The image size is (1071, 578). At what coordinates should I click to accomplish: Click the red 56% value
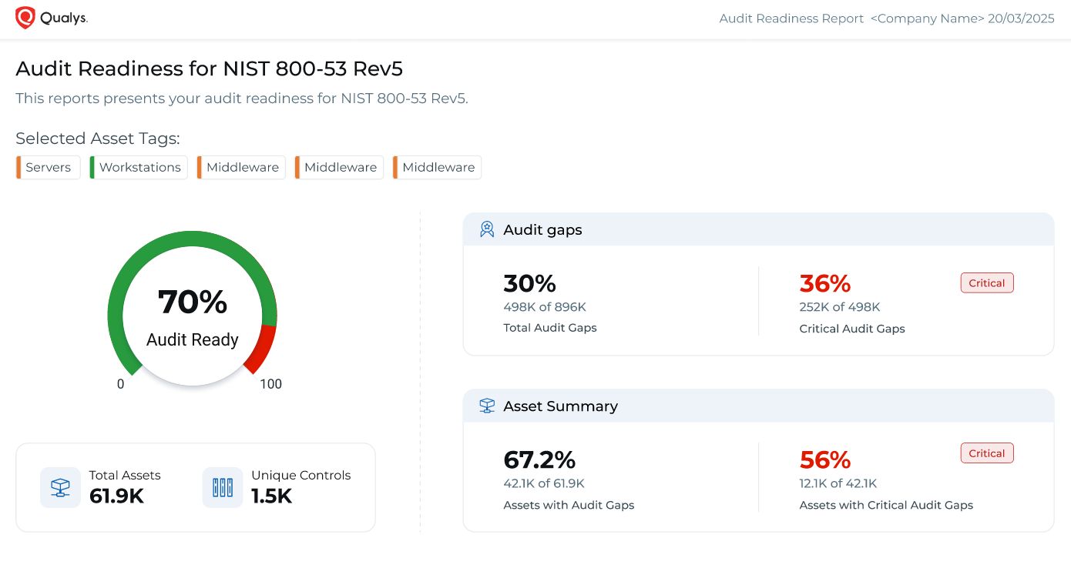[825, 460]
